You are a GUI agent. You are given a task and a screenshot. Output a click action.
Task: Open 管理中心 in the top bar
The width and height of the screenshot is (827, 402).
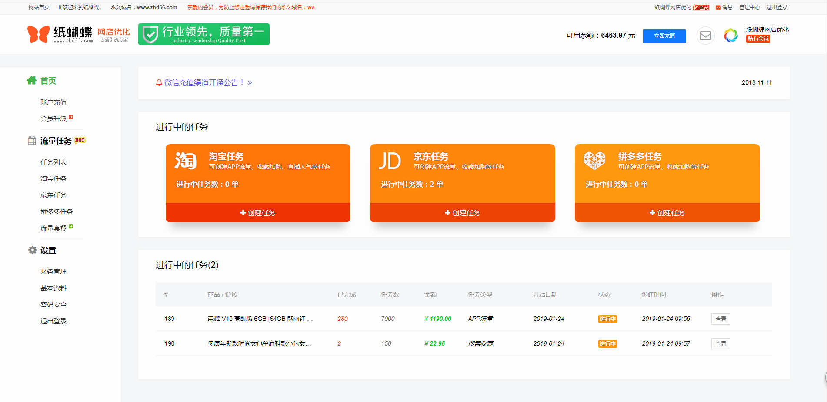point(750,7)
